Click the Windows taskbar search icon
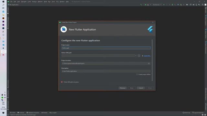The image size is (207, 116). coord(3,5)
